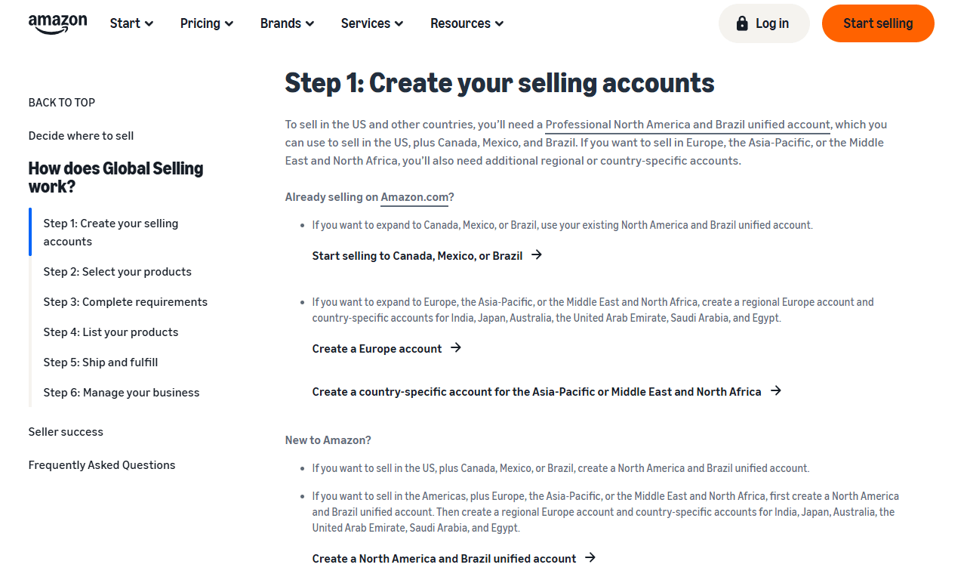The image size is (967, 583).
Task: Open the Resources menu
Action: click(467, 23)
